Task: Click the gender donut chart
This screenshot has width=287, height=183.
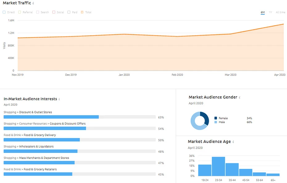Action: (200, 121)
